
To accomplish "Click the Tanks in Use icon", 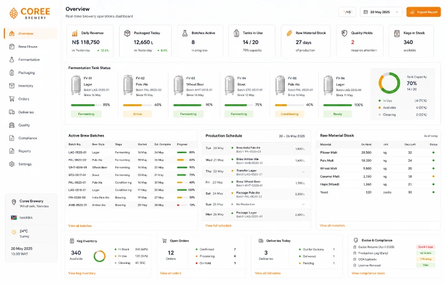I will [x=236, y=33].
